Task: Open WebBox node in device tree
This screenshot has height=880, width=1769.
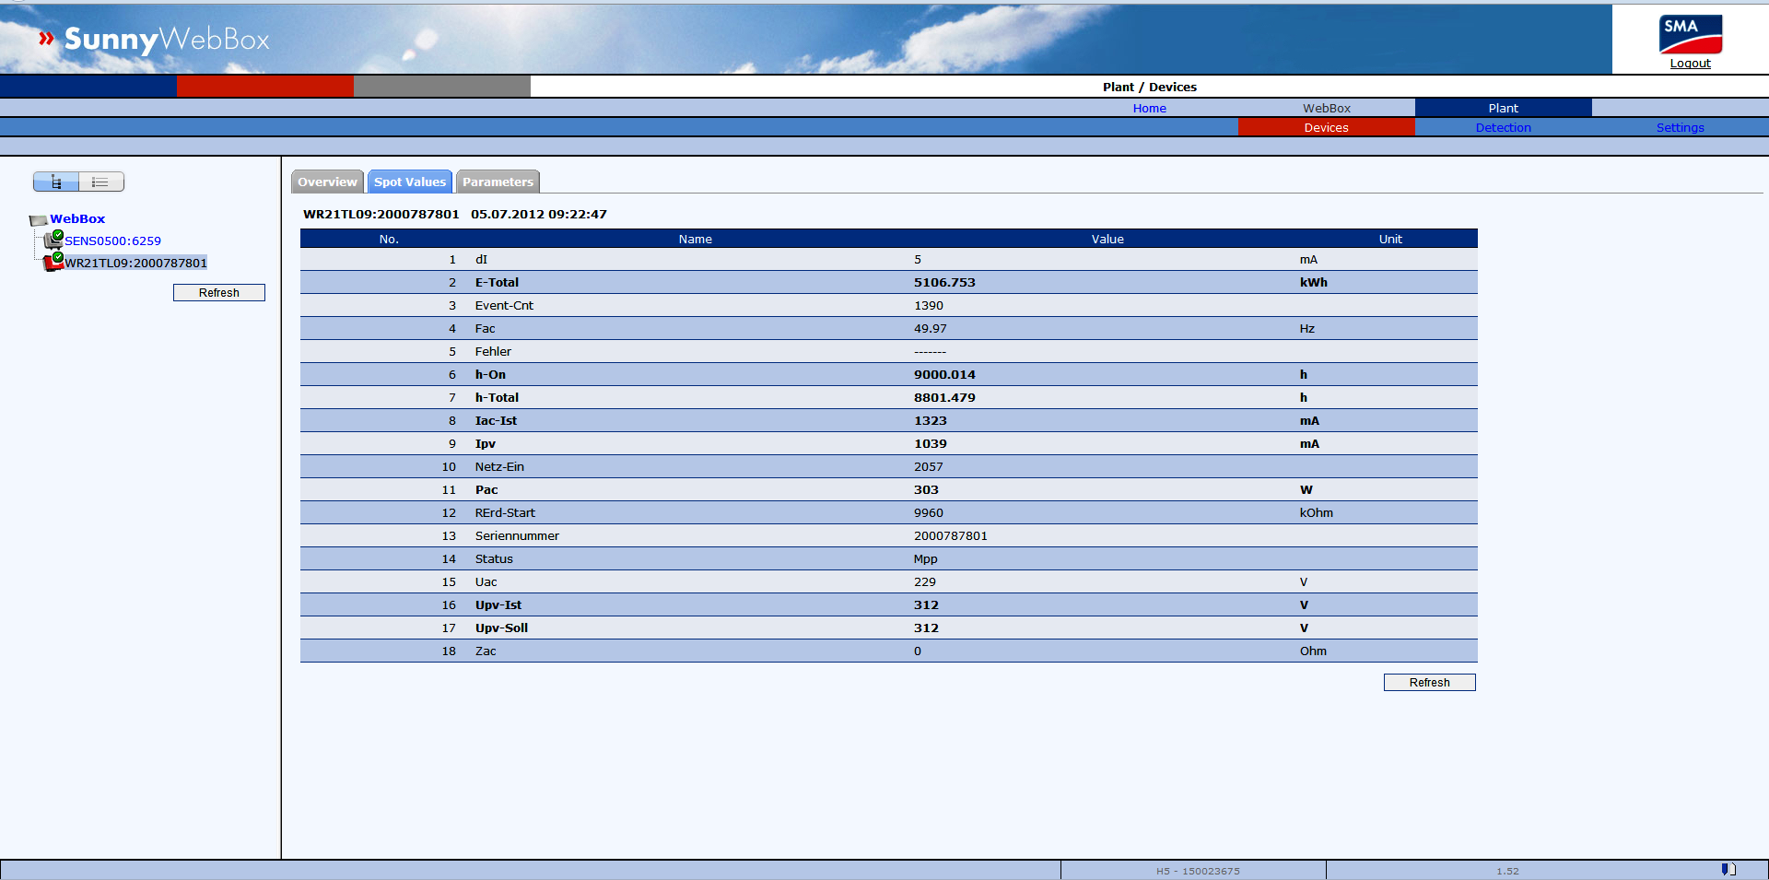Action: (x=77, y=218)
